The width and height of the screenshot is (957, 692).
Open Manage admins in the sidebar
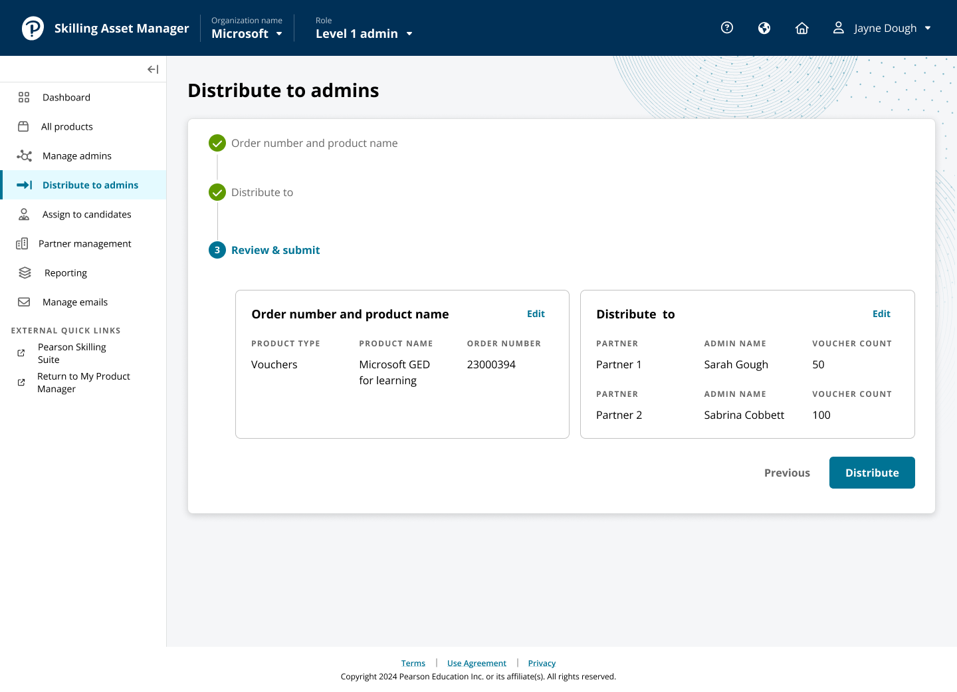click(x=83, y=156)
